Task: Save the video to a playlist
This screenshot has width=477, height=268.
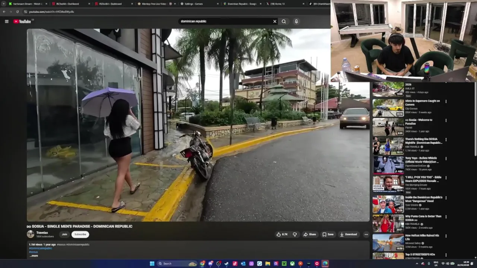Action: point(328,234)
